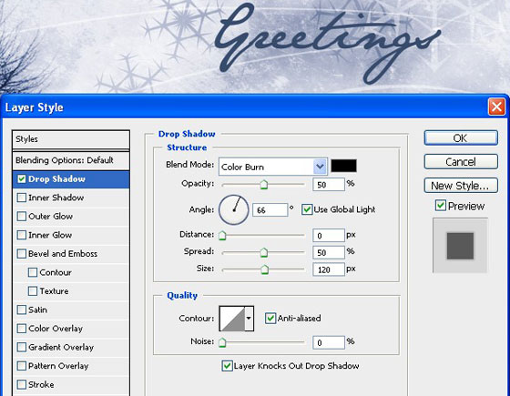Toggle Use Global Light checkbox
The image size is (510, 396).
pos(307,209)
